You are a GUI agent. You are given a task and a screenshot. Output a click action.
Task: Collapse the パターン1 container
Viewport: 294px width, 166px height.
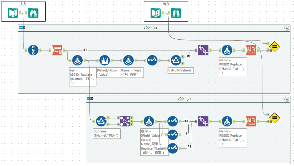coord(287,28)
